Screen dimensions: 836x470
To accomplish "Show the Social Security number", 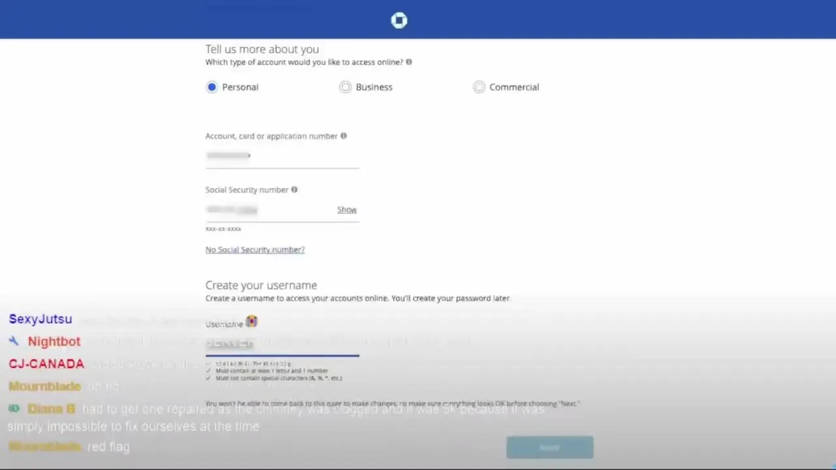I will click(x=347, y=210).
